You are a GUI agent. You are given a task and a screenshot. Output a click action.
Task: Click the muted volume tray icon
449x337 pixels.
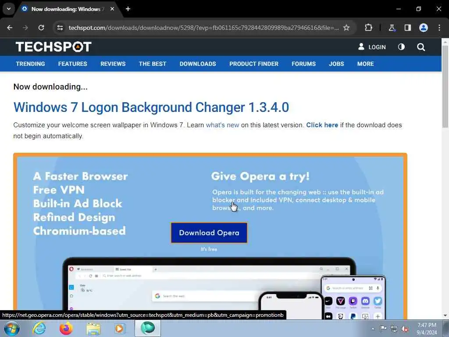(405, 329)
